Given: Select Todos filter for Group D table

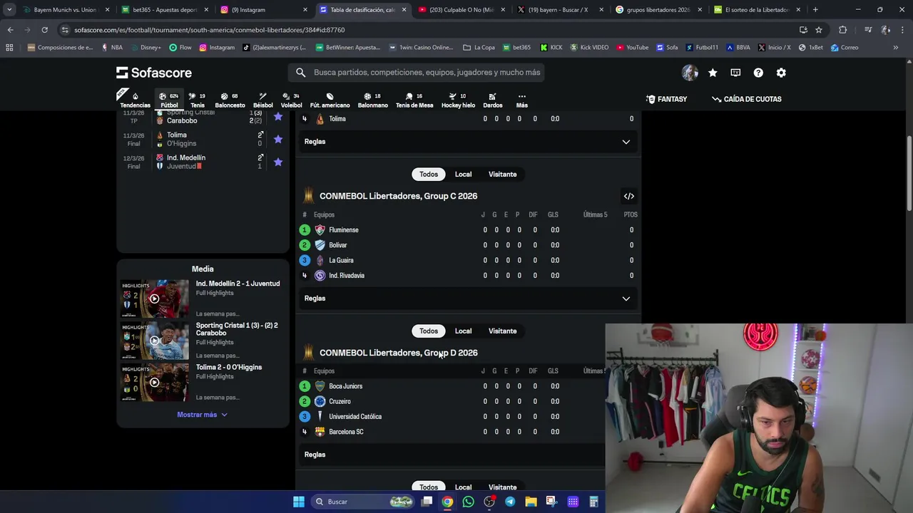Looking at the screenshot, I should 429,331.
